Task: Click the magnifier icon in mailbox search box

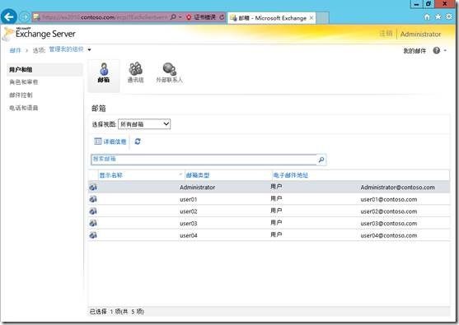Action: [x=321, y=160]
